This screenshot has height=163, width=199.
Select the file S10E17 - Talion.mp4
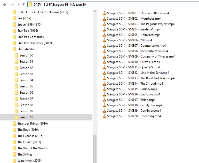click(x=129, y=100)
